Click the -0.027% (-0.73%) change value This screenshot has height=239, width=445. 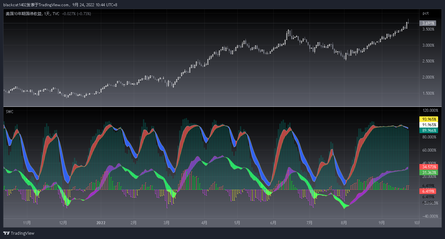[x=77, y=14]
